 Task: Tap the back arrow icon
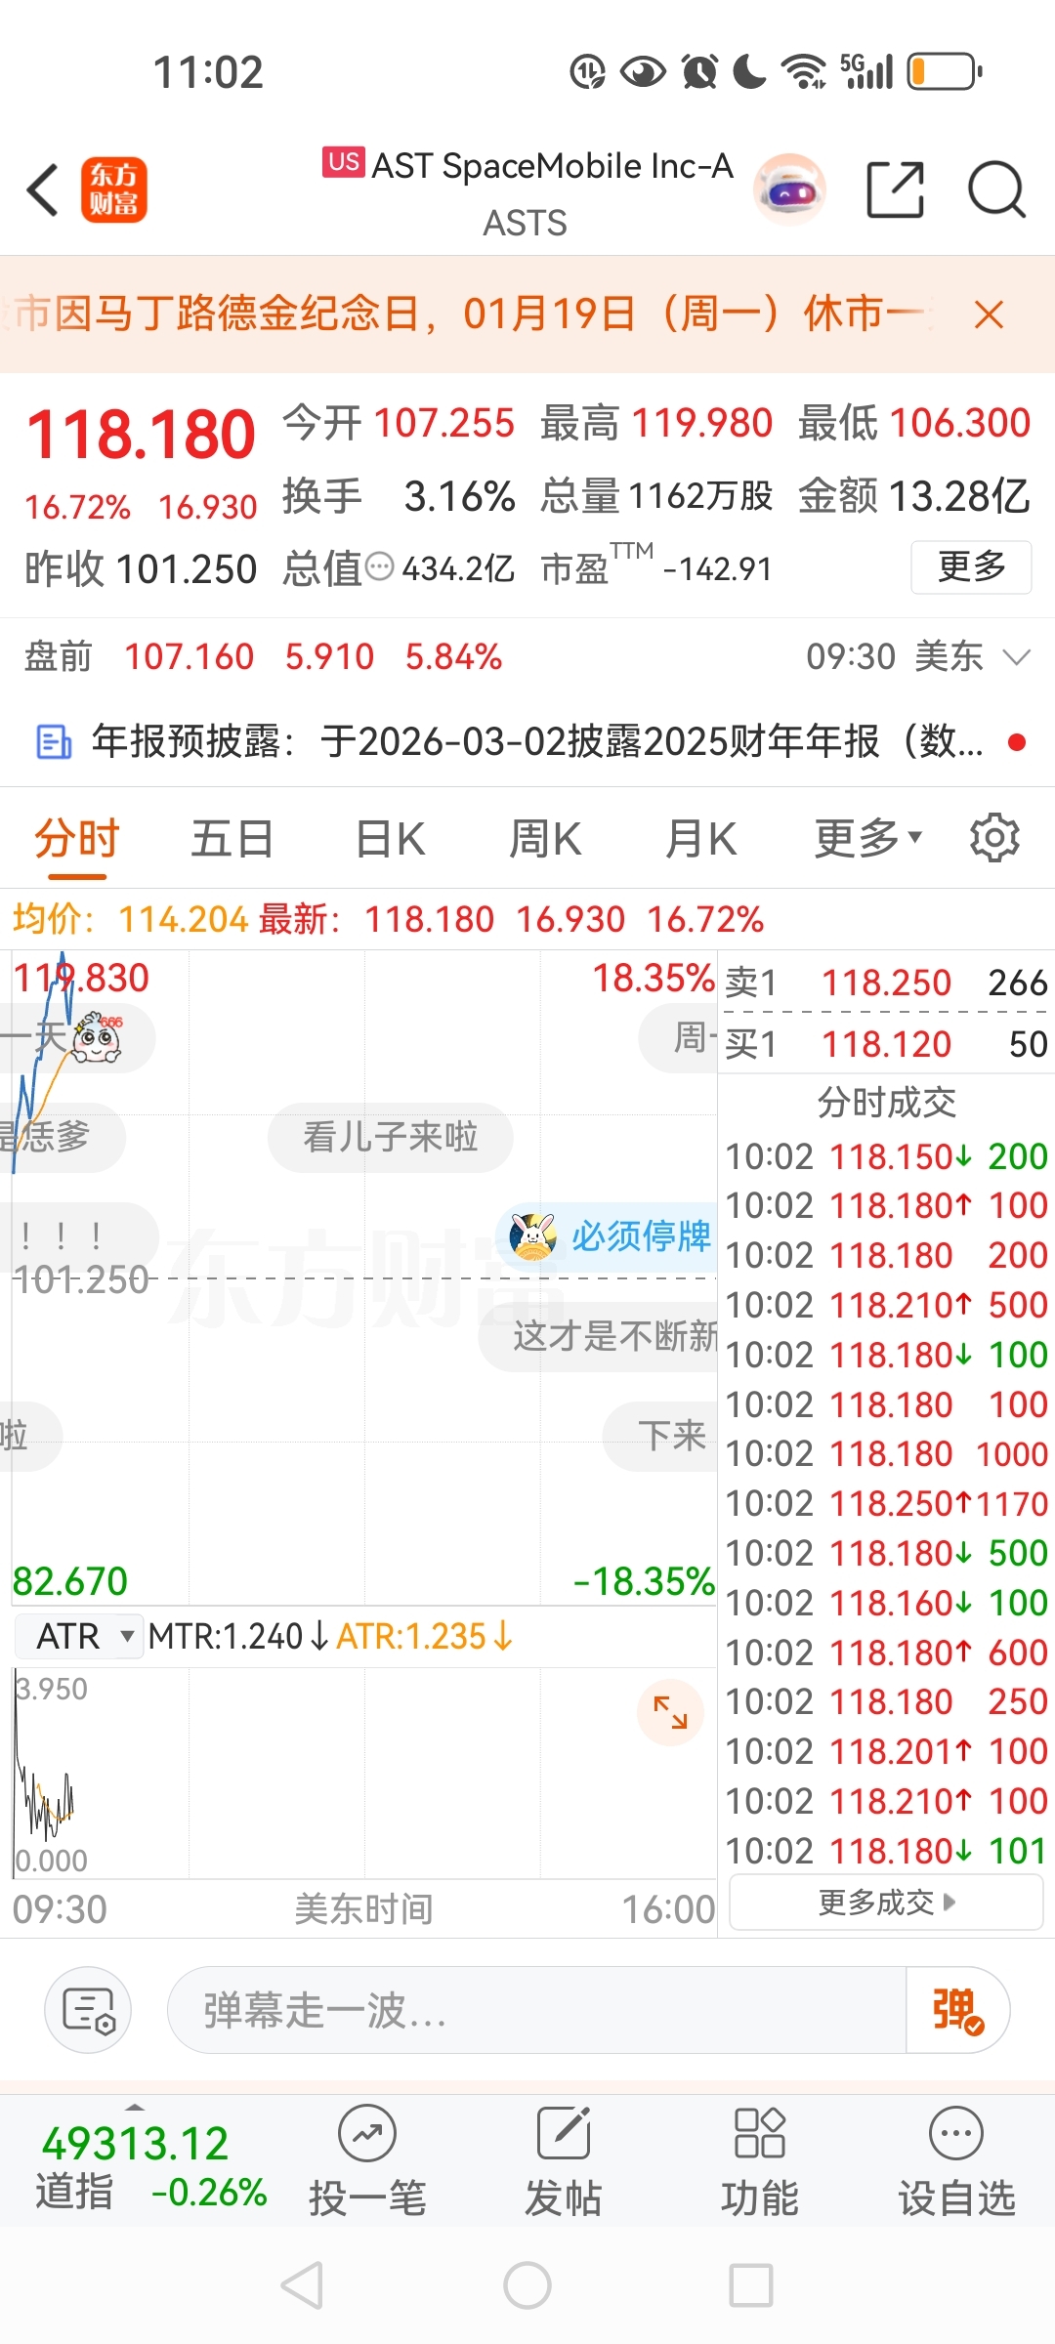(44, 189)
